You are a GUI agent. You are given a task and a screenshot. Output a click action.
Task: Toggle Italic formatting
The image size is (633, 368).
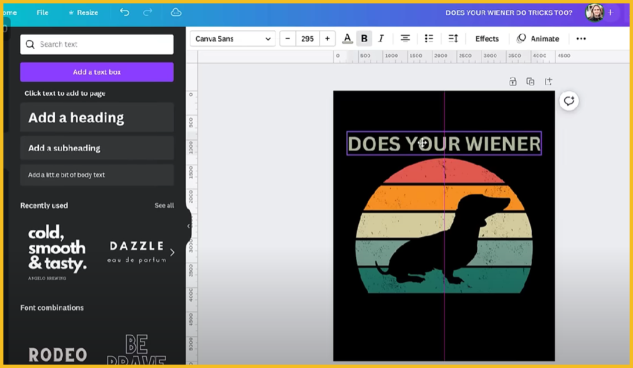point(381,39)
